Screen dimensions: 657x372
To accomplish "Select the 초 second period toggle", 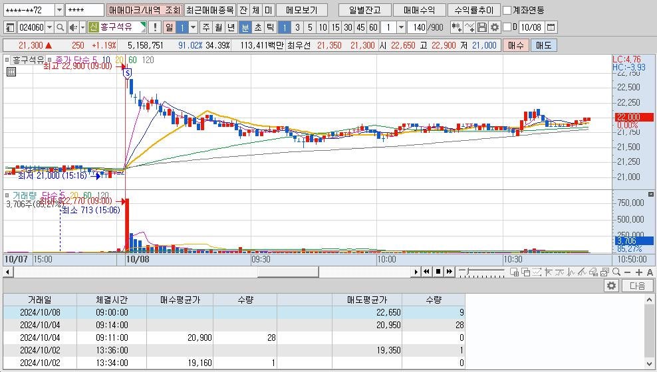I will (x=258, y=27).
